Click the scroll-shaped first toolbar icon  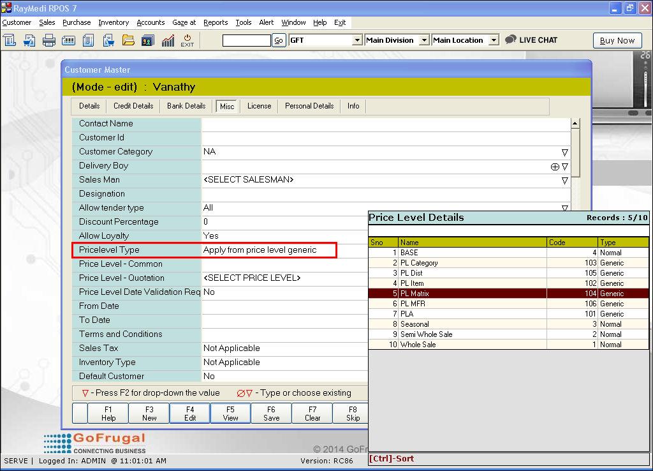(x=10, y=41)
